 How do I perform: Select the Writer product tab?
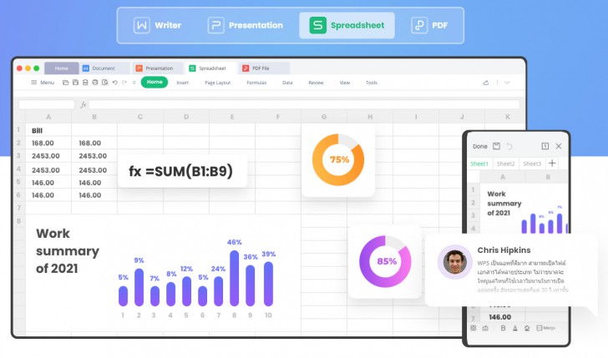(x=157, y=25)
